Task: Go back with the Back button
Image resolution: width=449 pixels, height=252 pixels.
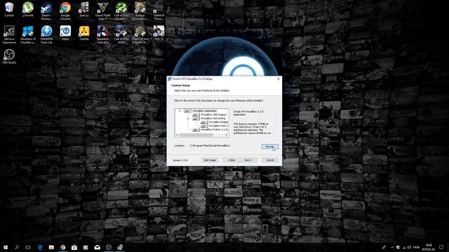Action: (x=232, y=160)
